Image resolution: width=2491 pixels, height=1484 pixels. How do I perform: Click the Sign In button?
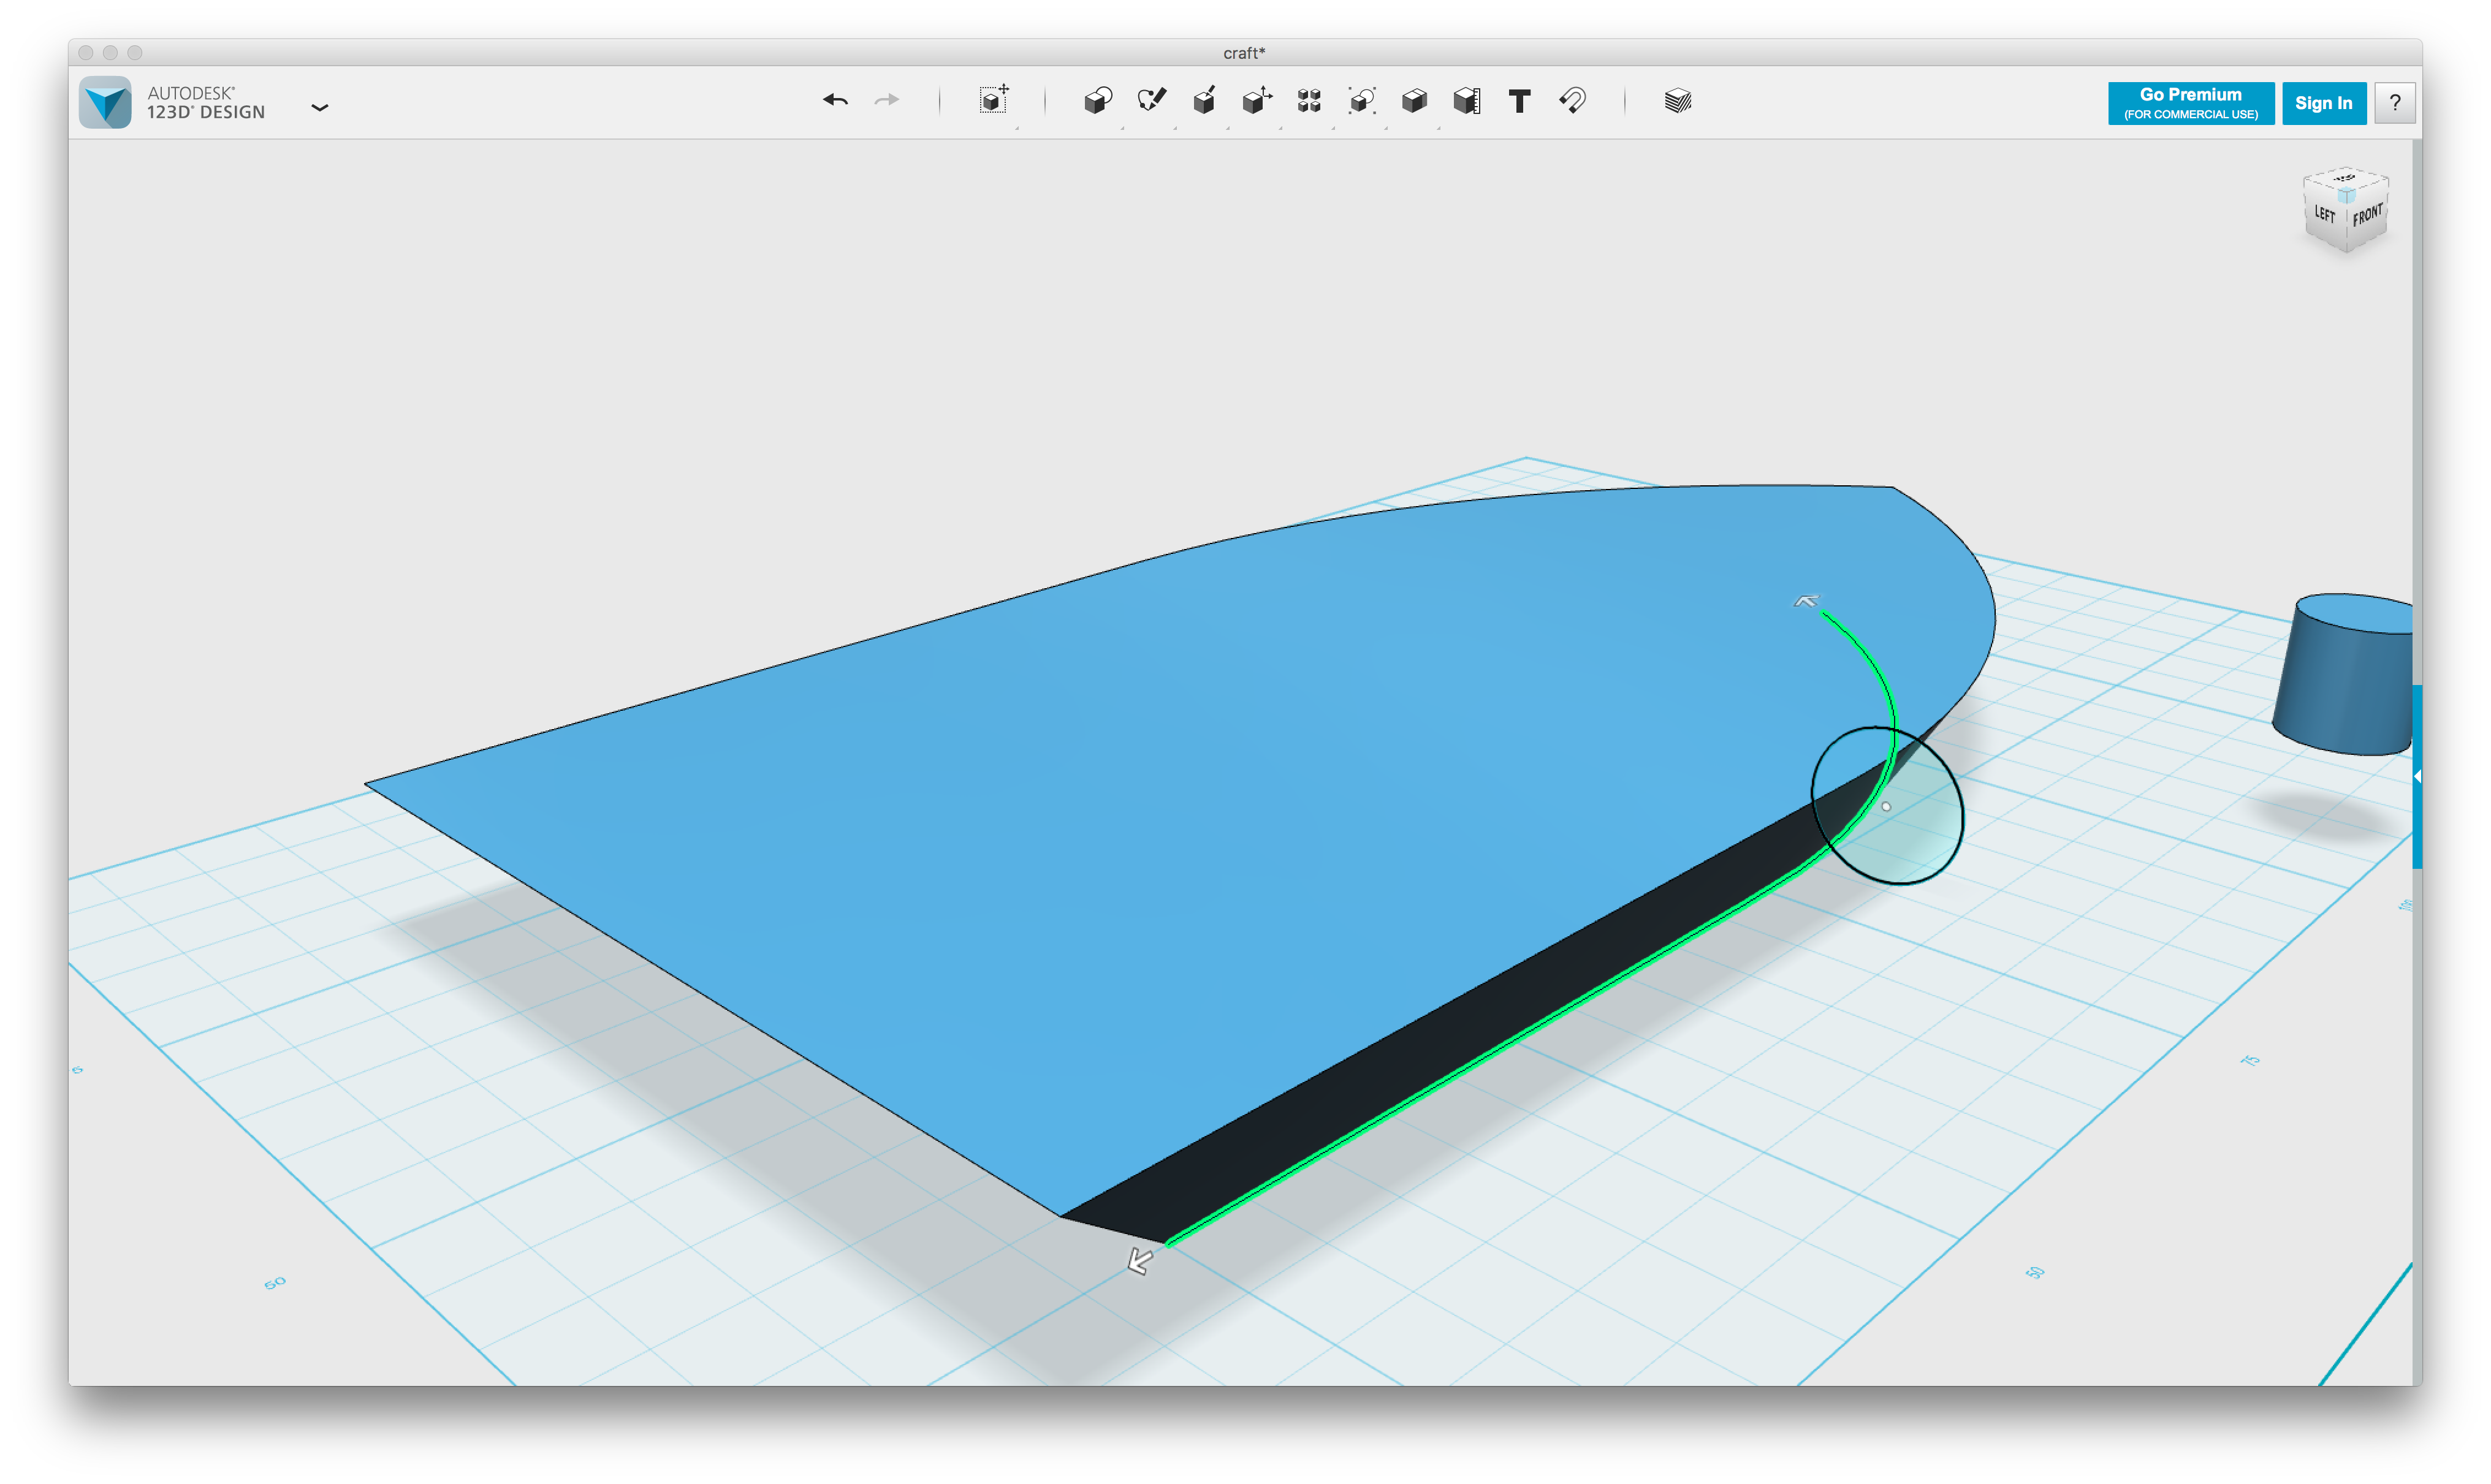pos(2323,103)
